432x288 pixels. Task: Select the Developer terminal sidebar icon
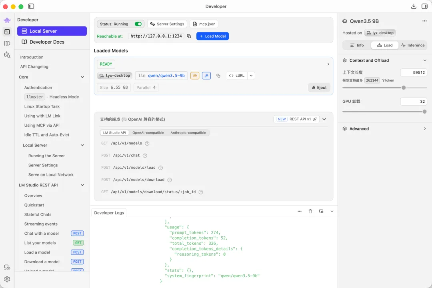coord(7,32)
